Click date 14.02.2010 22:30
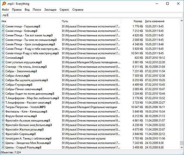184x155 pixels. click(155, 62)
